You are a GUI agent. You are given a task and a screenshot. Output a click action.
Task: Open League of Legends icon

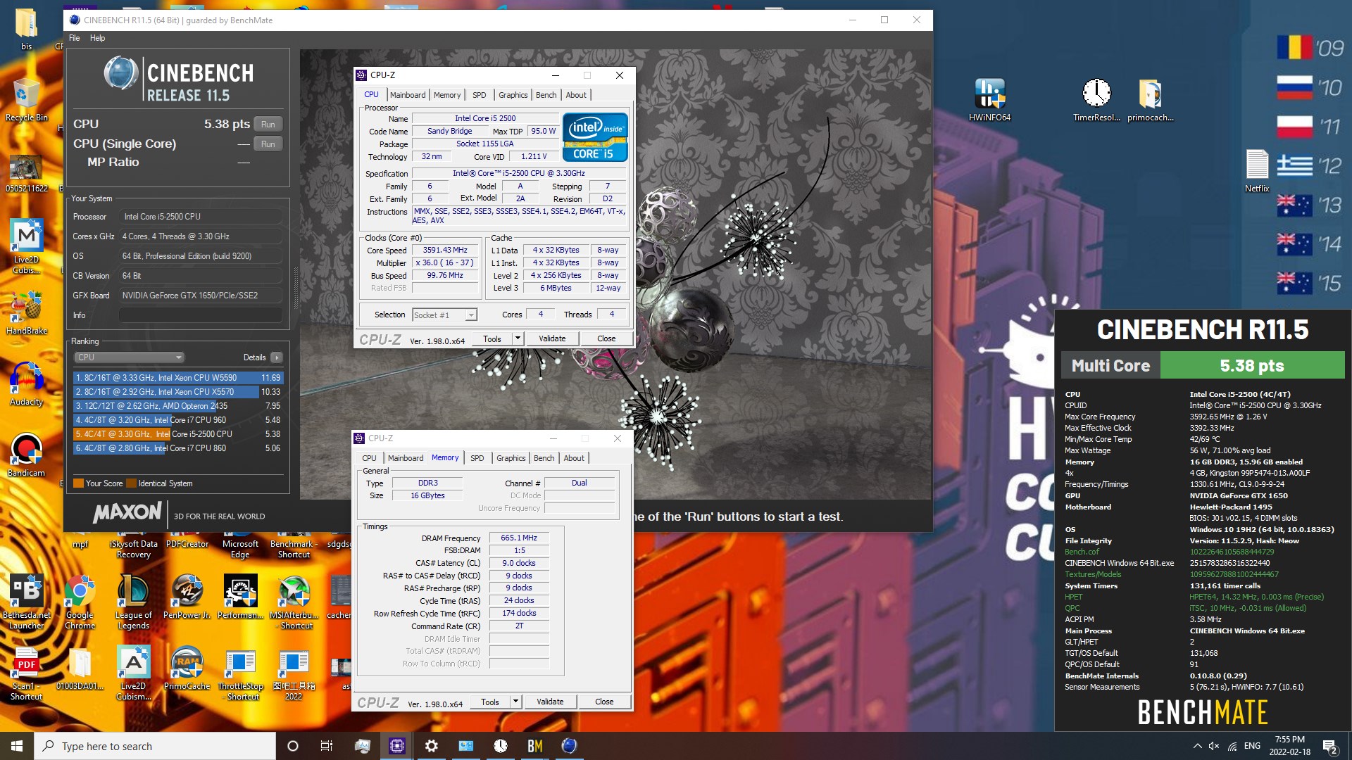point(133,600)
